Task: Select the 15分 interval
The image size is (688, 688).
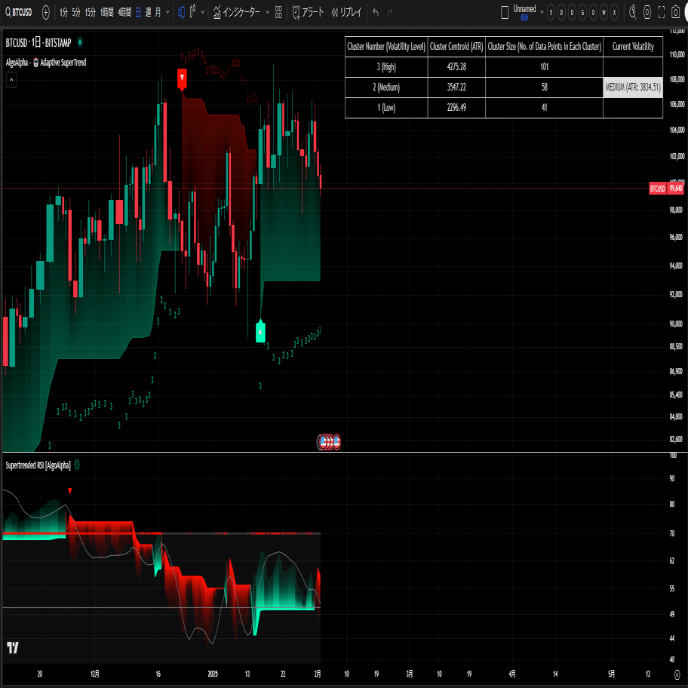Action: [91, 12]
